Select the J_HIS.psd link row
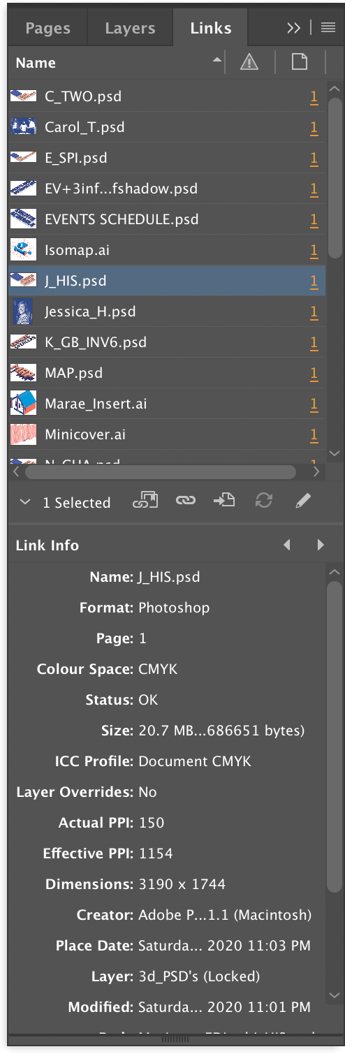345x1056 pixels. tap(167, 281)
